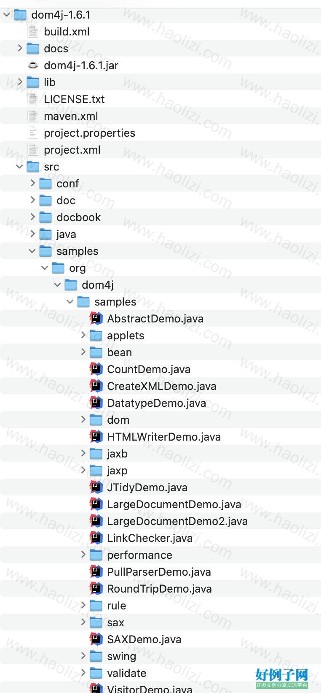The image size is (321, 693).
Task: Select the file name dom4j-1.6.1.jar
Action: point(81,65)
